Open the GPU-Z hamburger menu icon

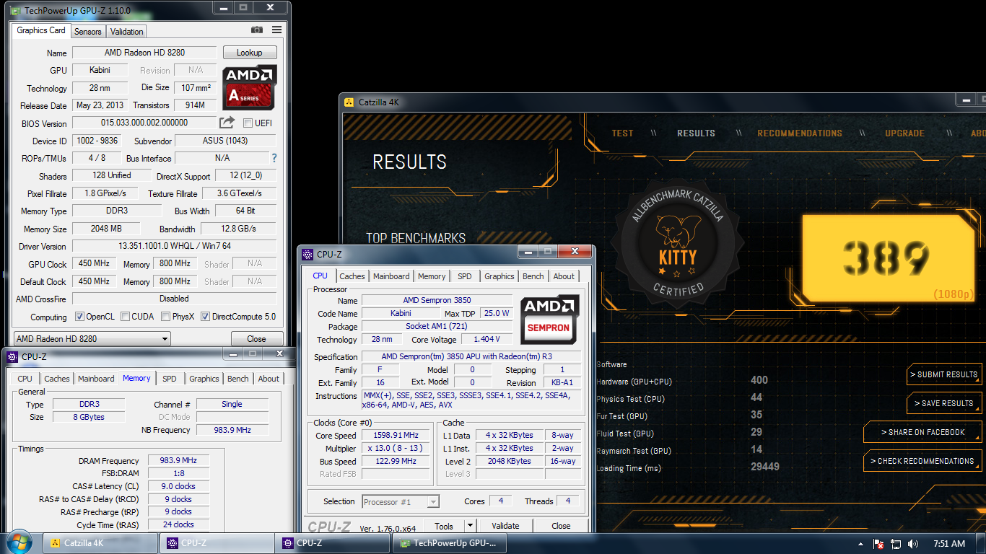[276, 30]
